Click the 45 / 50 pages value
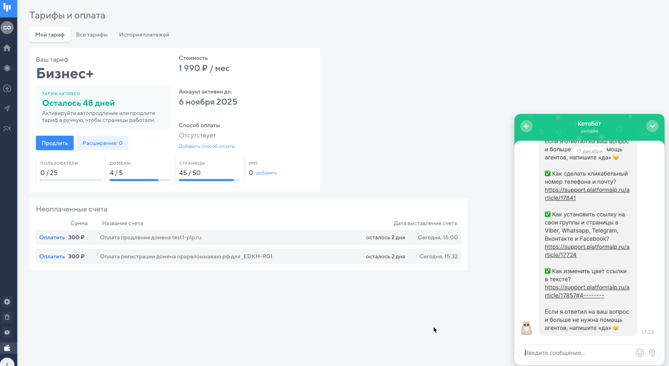Viewport: 669px width, 366px height. pos(190,173)
